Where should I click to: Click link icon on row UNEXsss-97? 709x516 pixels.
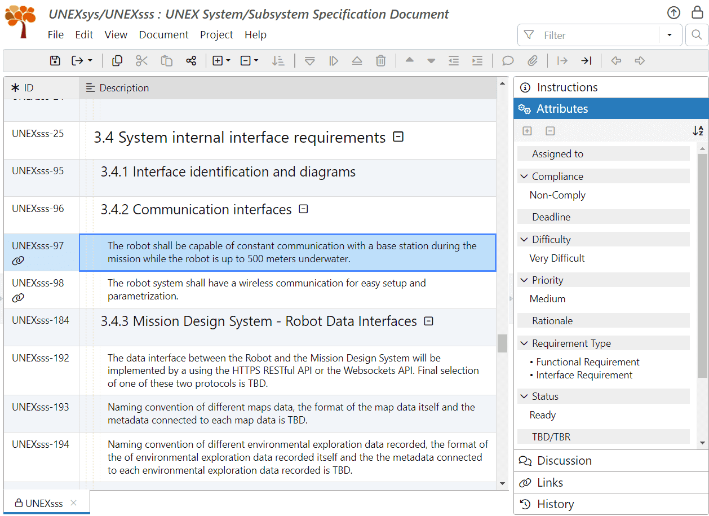pyautogui.click(x=18, y=261)
